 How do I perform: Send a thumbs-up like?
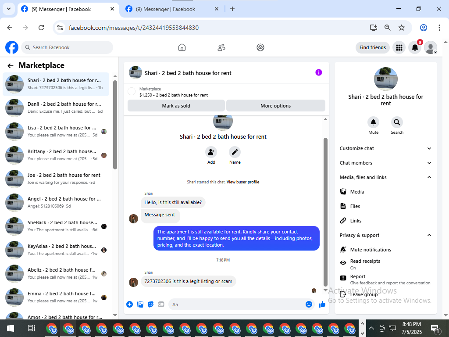click(x=322, y=305)
